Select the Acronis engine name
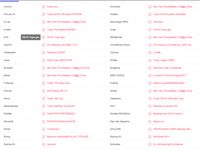Image resolution: width=200 pixels, height=149 pixels. [x=8, y=7]
